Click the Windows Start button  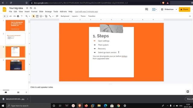[3, 106]
